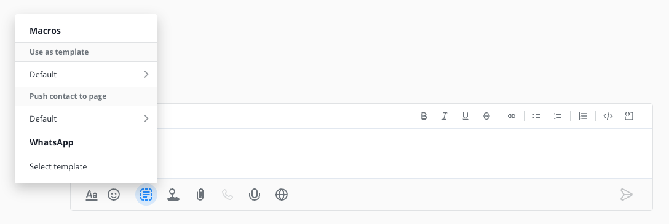Start a numbered list
Viewport: 669px width, 224px height.
(558, 116)
